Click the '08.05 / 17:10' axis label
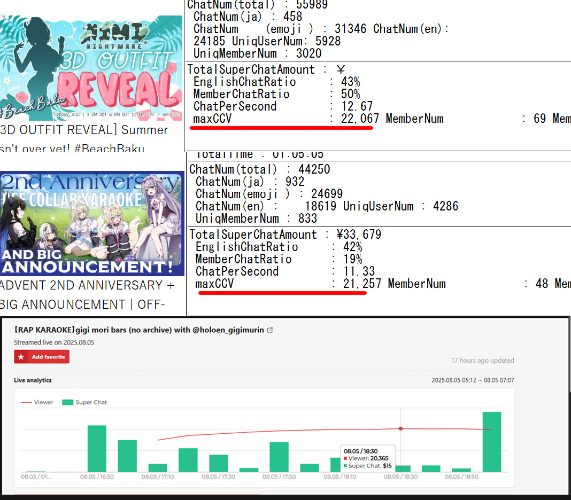Image resolution: width=571 pixels, height=500 pixels. [158, 476]
